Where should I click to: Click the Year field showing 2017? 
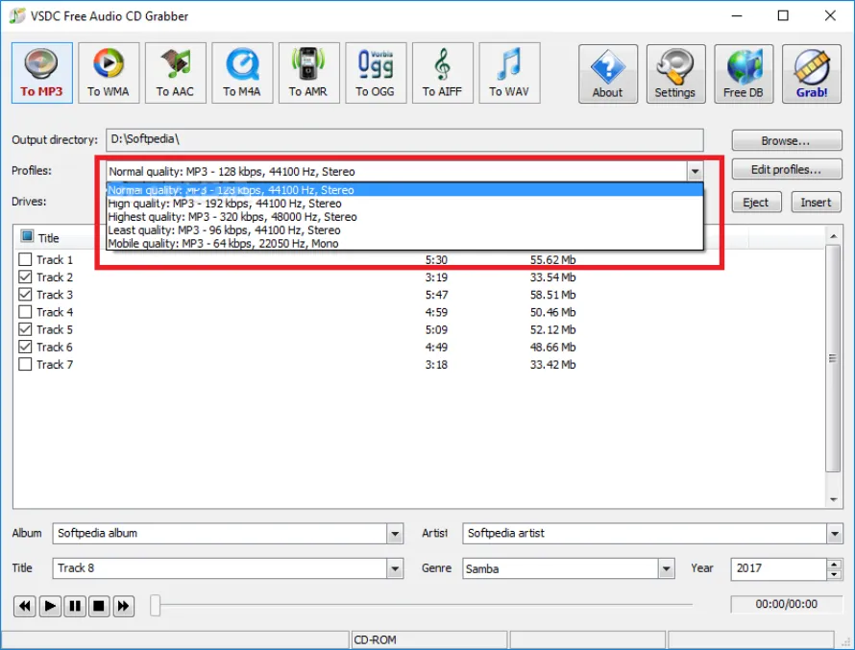click(x=779, y=568)
